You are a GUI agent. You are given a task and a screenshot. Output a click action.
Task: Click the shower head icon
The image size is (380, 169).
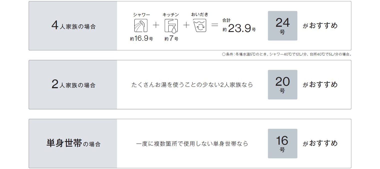click(x=141, y=26)
